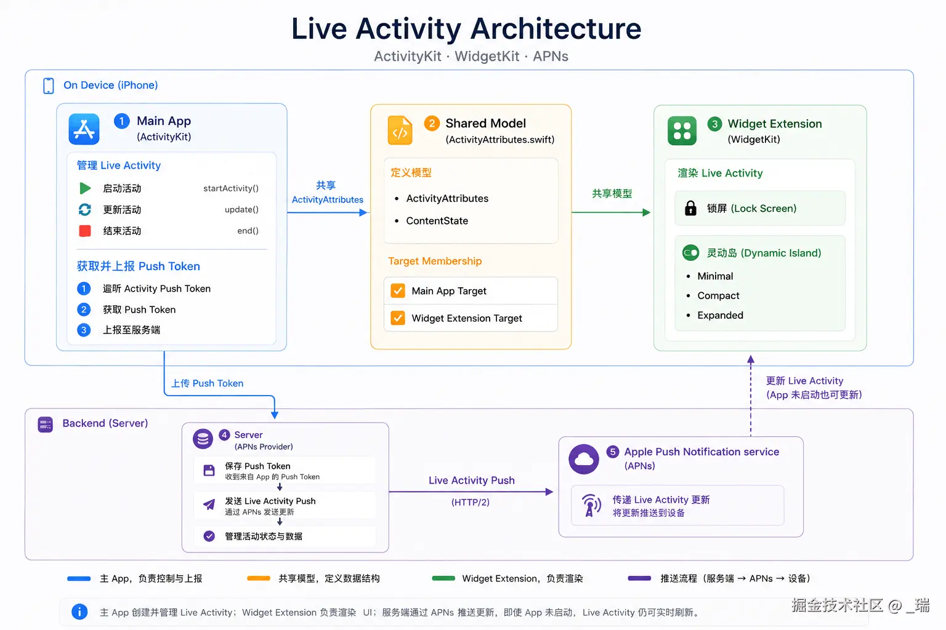The height and width of the screenshot is (630, 946).
Task: Click the refresh icon beside 更新活动
Action: point(85,210)
